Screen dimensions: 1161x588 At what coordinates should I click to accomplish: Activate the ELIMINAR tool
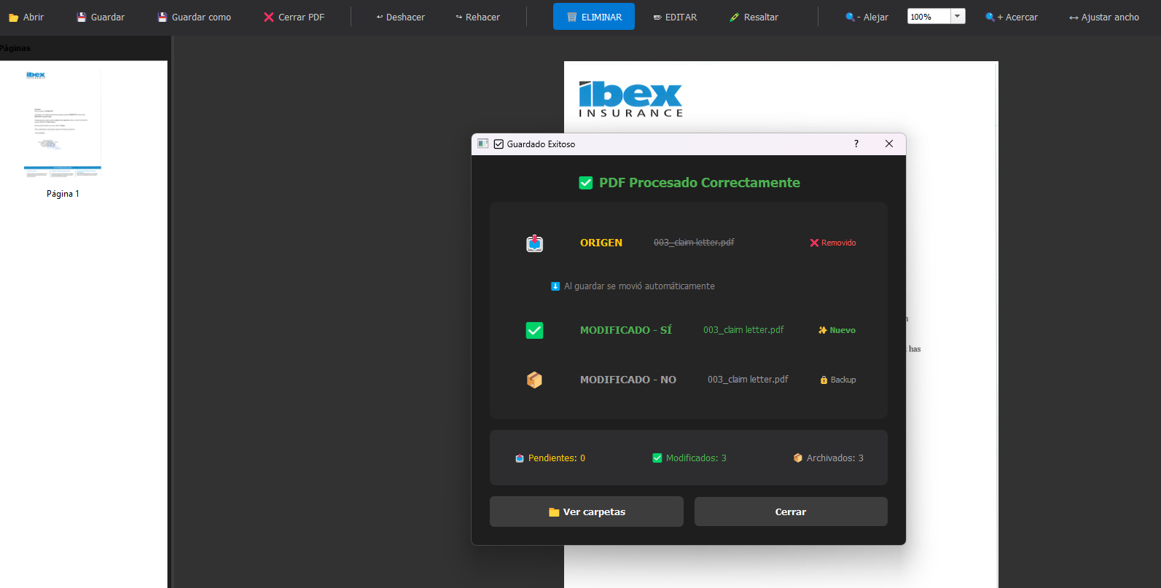click(593, 17)
